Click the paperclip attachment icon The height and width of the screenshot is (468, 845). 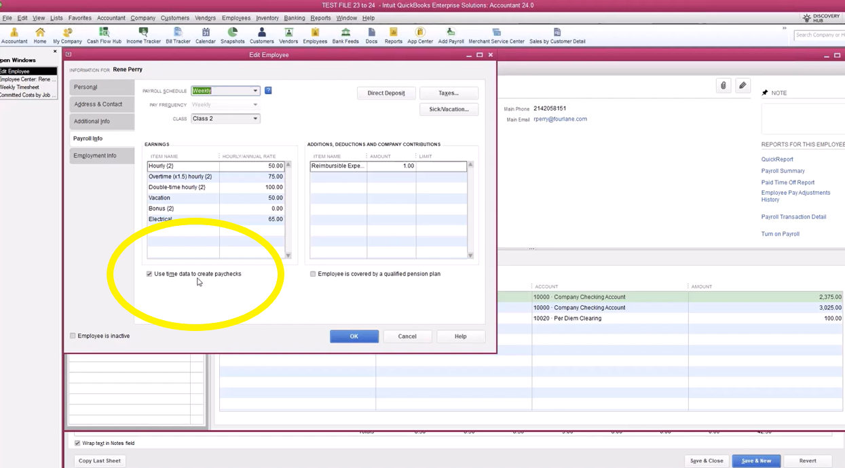click(x=724, y=85)
